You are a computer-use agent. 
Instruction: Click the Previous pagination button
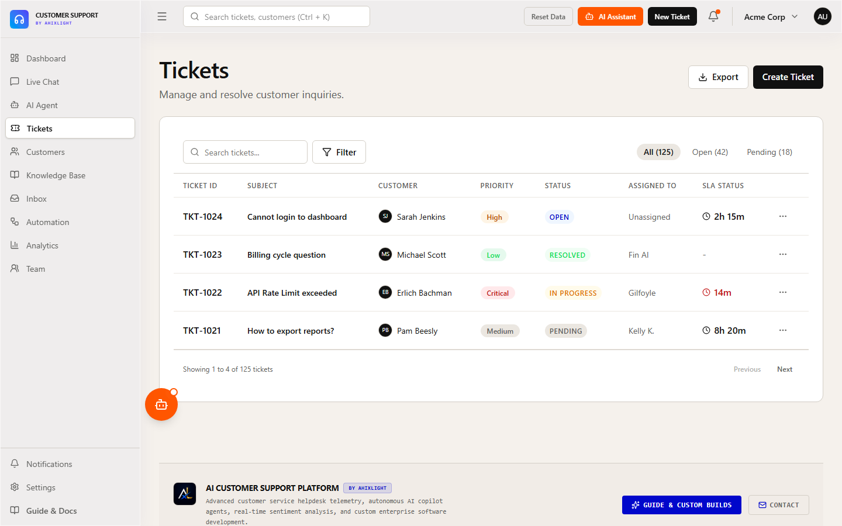747,369
